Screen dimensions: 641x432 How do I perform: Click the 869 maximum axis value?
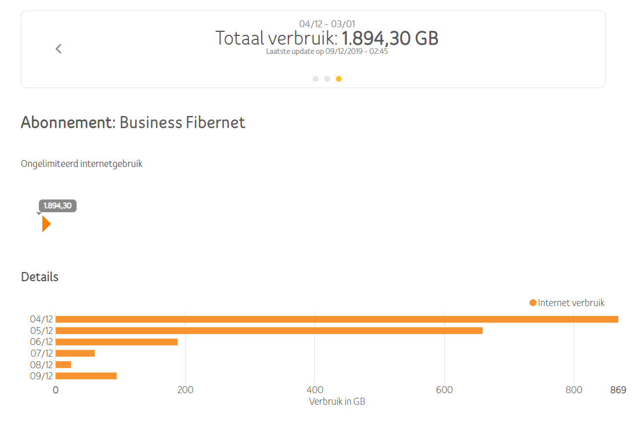(618, 390)
